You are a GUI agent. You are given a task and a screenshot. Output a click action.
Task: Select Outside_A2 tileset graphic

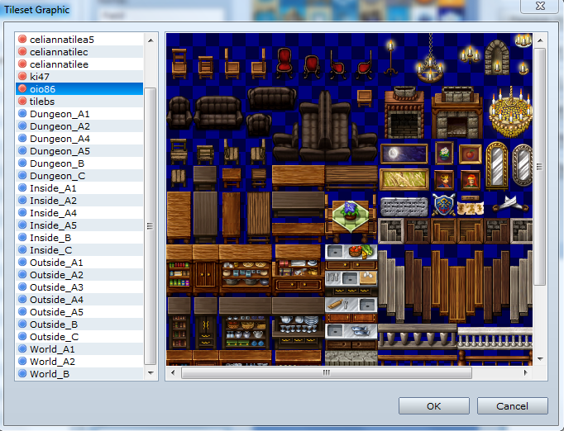[79, 275]
